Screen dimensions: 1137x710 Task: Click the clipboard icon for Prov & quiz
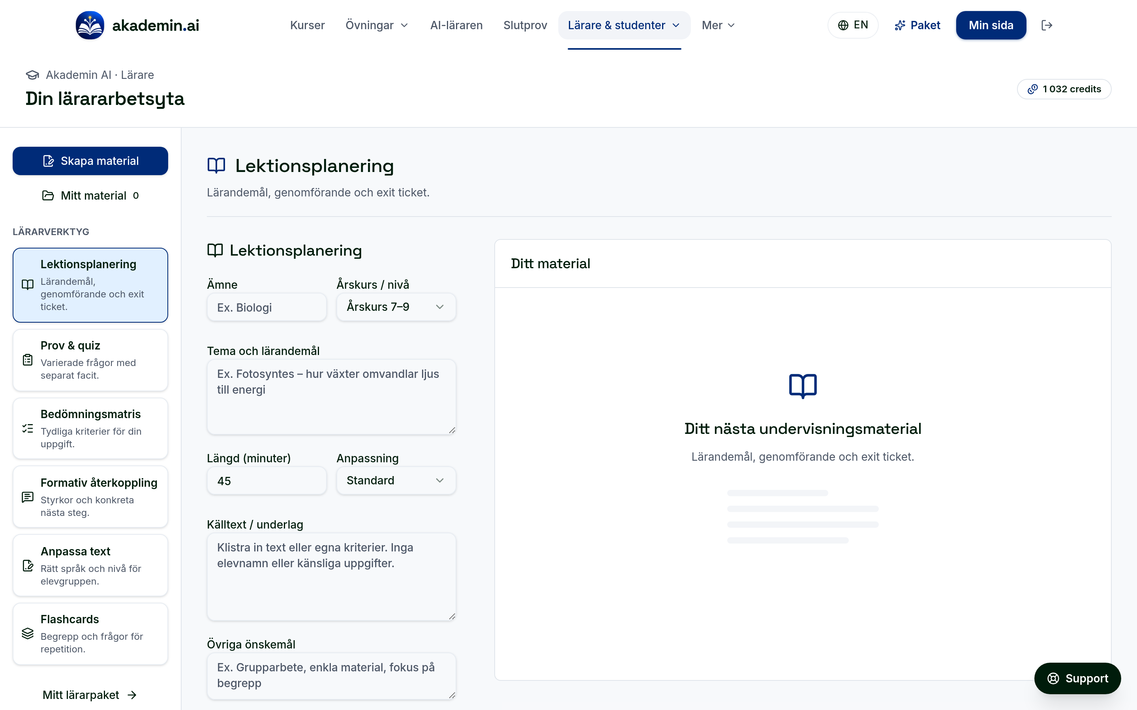tap(28, 360)
